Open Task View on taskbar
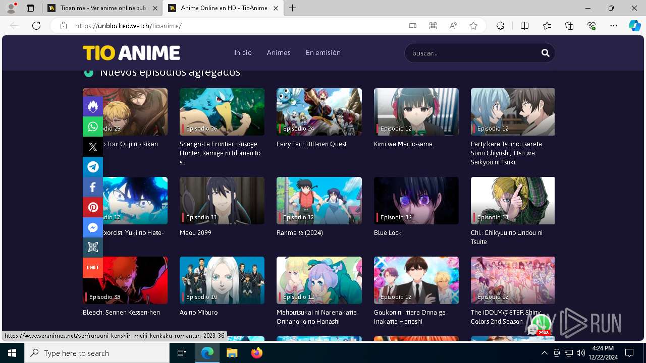The width and height of the screenshot is (646, 363). 182,353
